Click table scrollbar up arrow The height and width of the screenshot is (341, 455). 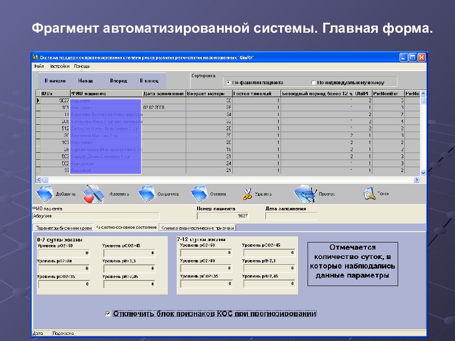(423, 94)
